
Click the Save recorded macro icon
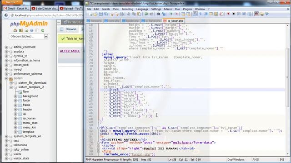(250, 14)
